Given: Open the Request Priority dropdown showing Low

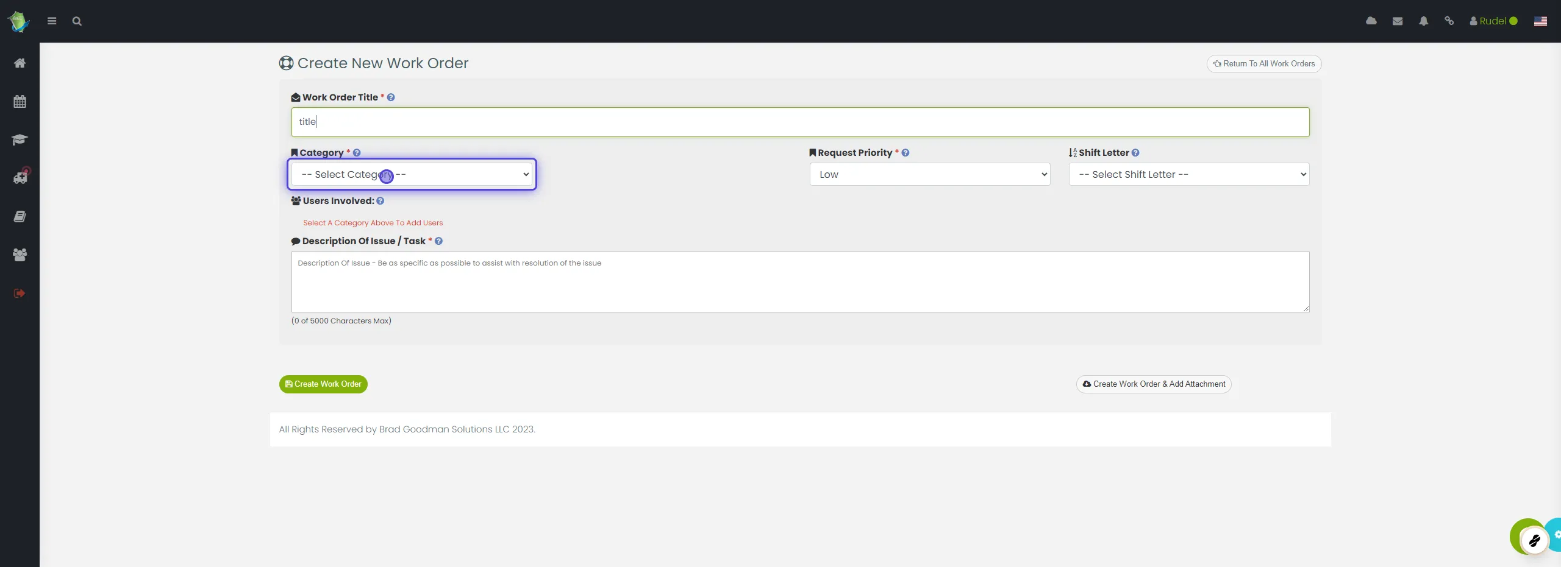Looking at the screenshot, I should 930,174.
